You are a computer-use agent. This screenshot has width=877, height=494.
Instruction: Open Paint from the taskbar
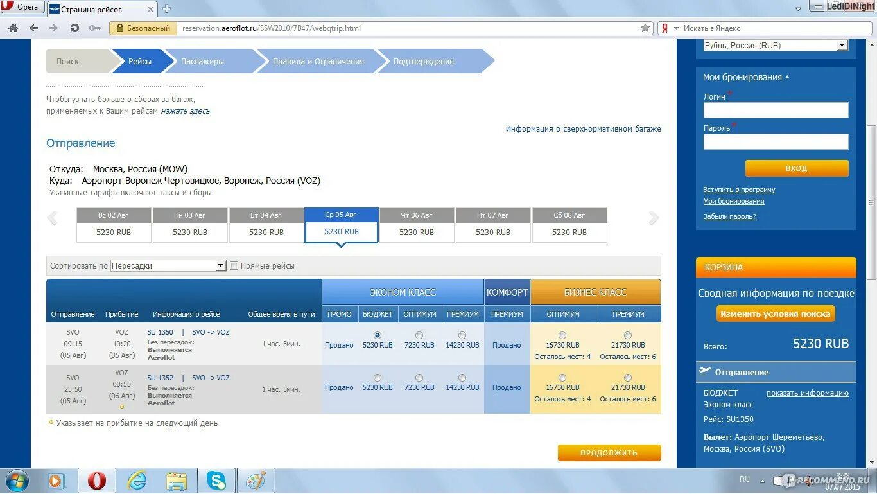pos(256,481)
